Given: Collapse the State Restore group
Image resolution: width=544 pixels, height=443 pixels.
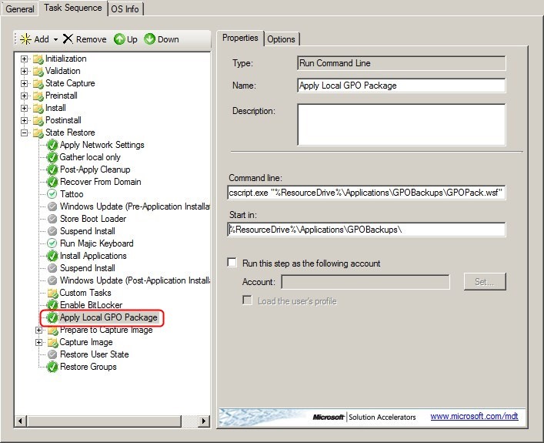Looking at the screenshot, I should [x=24, y=133].
